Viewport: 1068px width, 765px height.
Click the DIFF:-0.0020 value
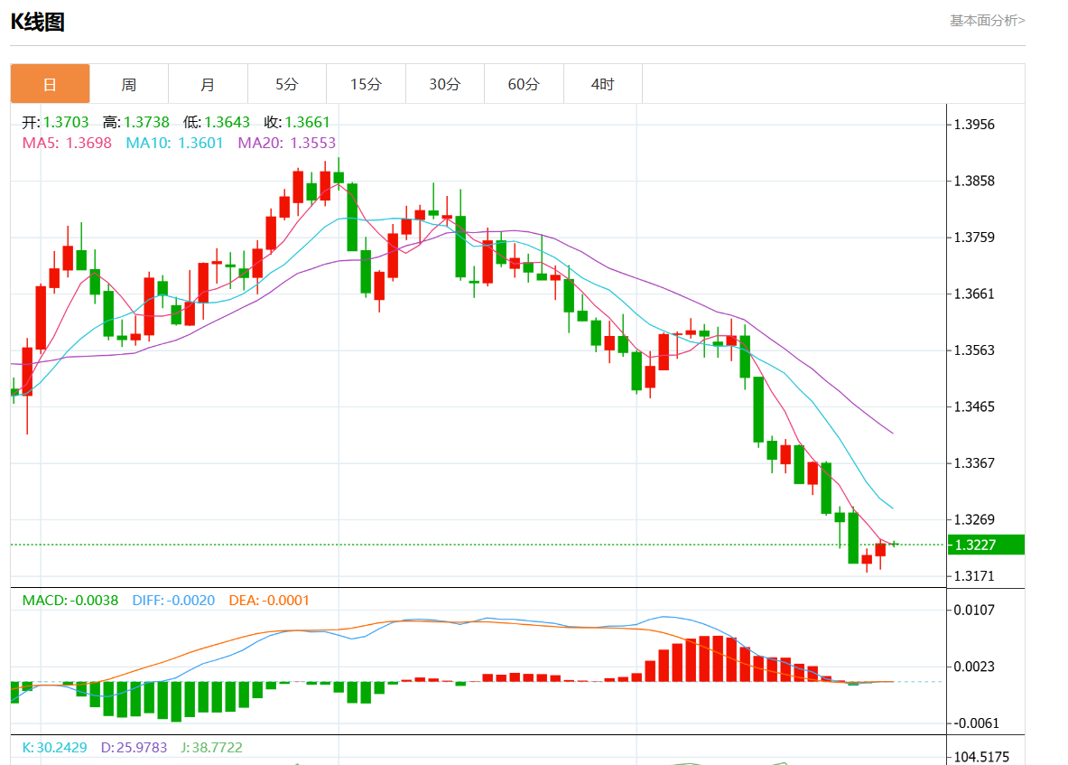click(173, 600)
